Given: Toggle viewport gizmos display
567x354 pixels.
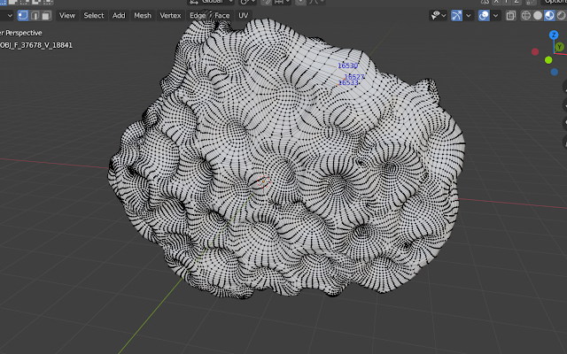Looking at the screenshot, I should 457,16.
